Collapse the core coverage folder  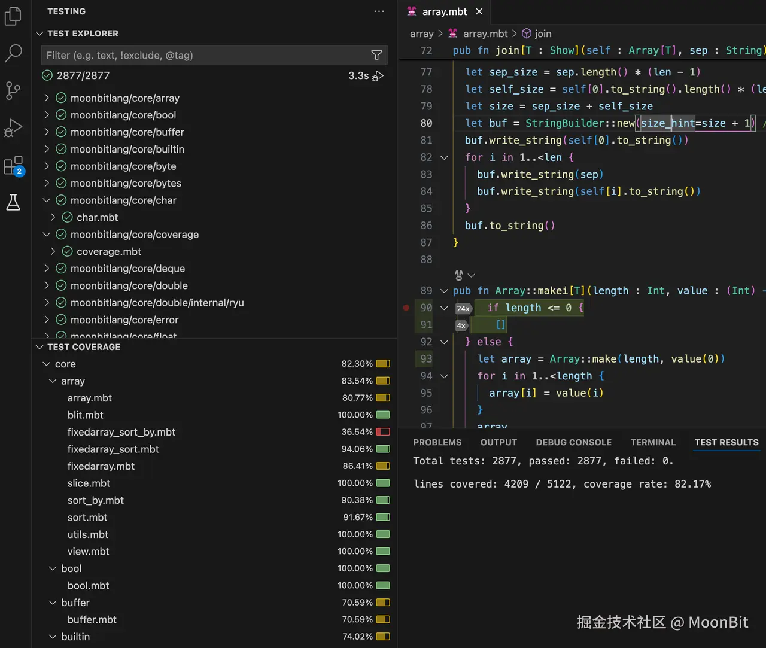click(47, 364)
